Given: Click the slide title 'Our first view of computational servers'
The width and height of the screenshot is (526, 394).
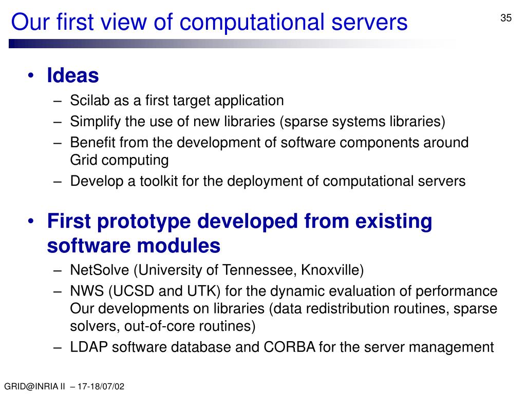Looking at the screenshot, I should 210,22.
